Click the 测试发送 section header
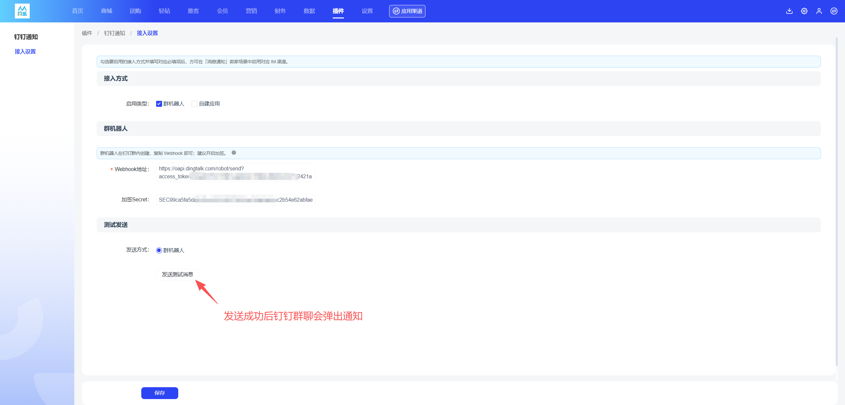 click(458, 225)
